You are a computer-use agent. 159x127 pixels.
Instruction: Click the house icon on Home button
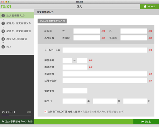[x=145, y=6]
